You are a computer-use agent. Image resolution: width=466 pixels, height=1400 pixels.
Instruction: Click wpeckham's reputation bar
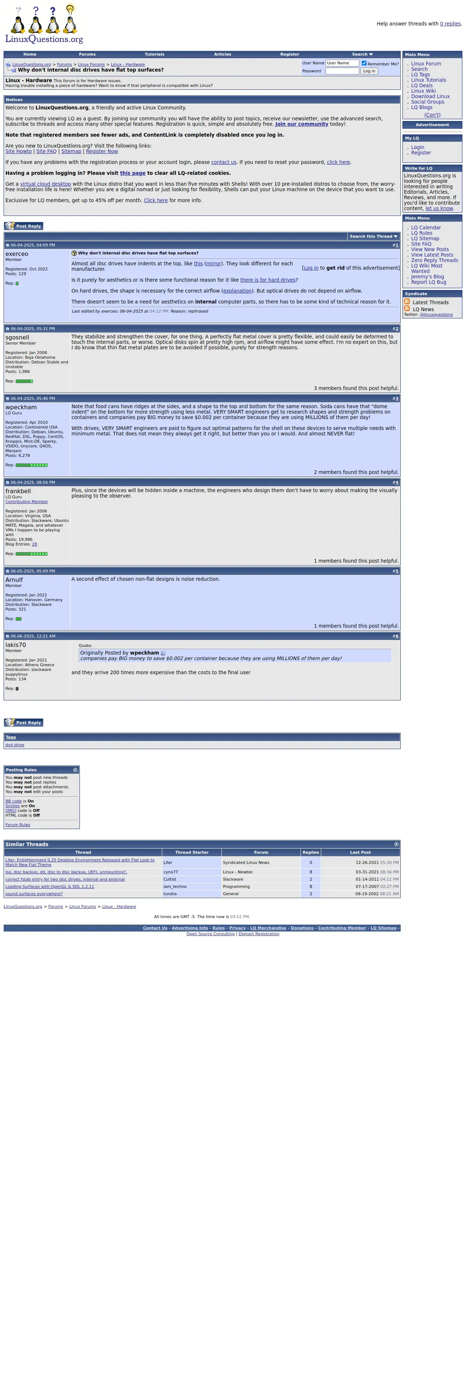(x=32, y=465)
